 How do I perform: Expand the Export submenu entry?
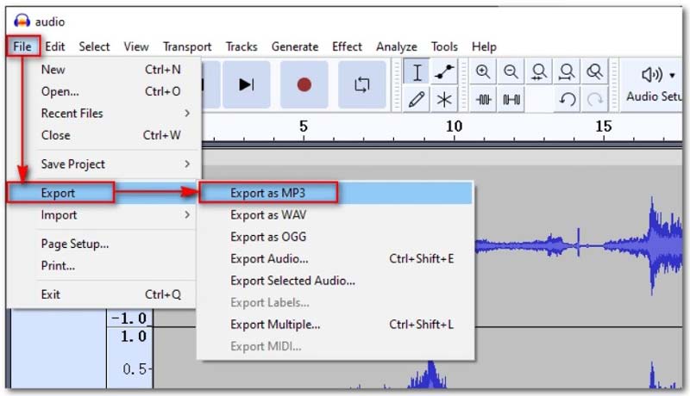[102, 193]
